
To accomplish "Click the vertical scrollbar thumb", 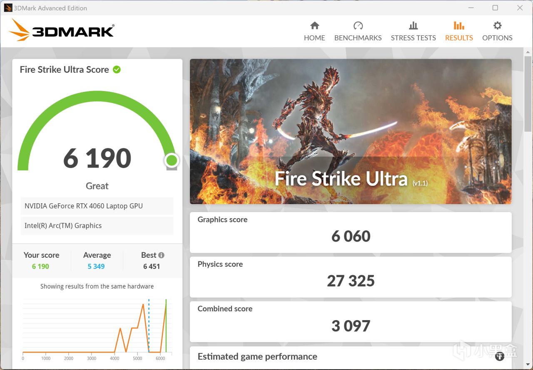I will tap(528, 94).
